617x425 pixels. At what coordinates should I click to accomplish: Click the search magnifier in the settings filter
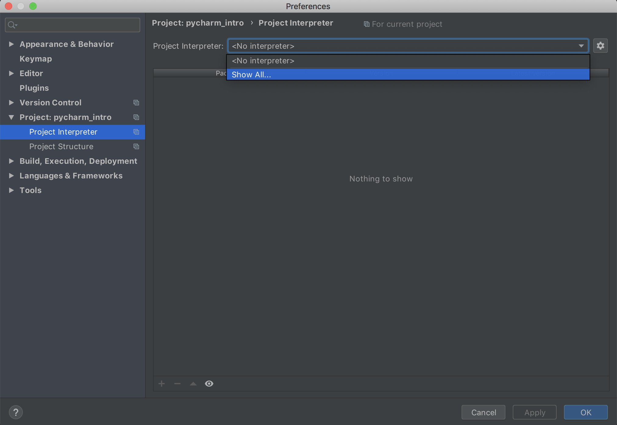coord(12,25)
